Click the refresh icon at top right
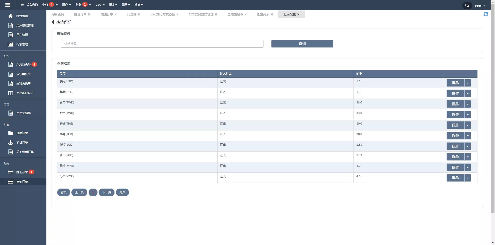Screen dimensions: 495x245 pyautogui.click(x=486, y=14)
